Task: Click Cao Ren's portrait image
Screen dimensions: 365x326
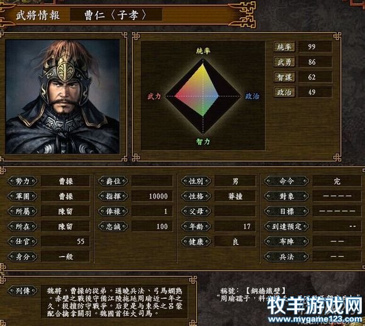Action: pyautogui.click(x=63, y=96)
